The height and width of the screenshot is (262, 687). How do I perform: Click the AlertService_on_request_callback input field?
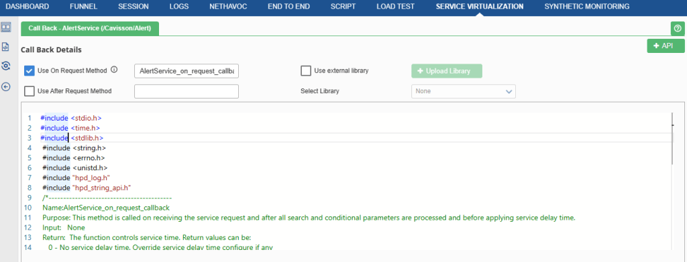tap(187, 71)
